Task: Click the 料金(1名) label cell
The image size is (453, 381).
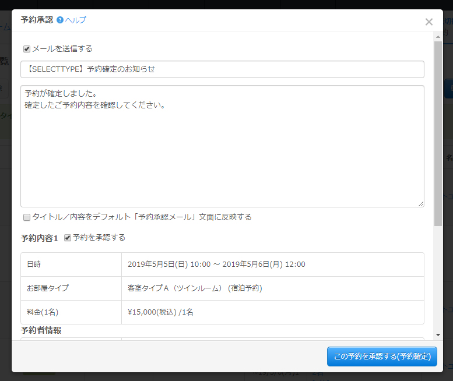Action: click(x=43, y=312)
